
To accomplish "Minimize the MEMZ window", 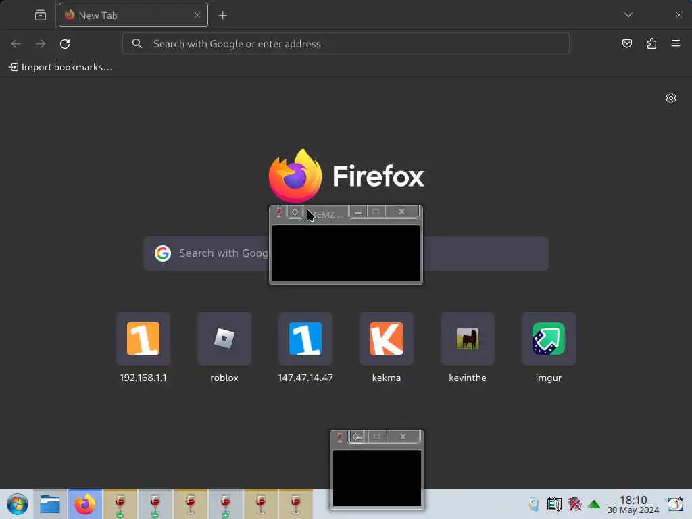I will click(x=358, y=212).
